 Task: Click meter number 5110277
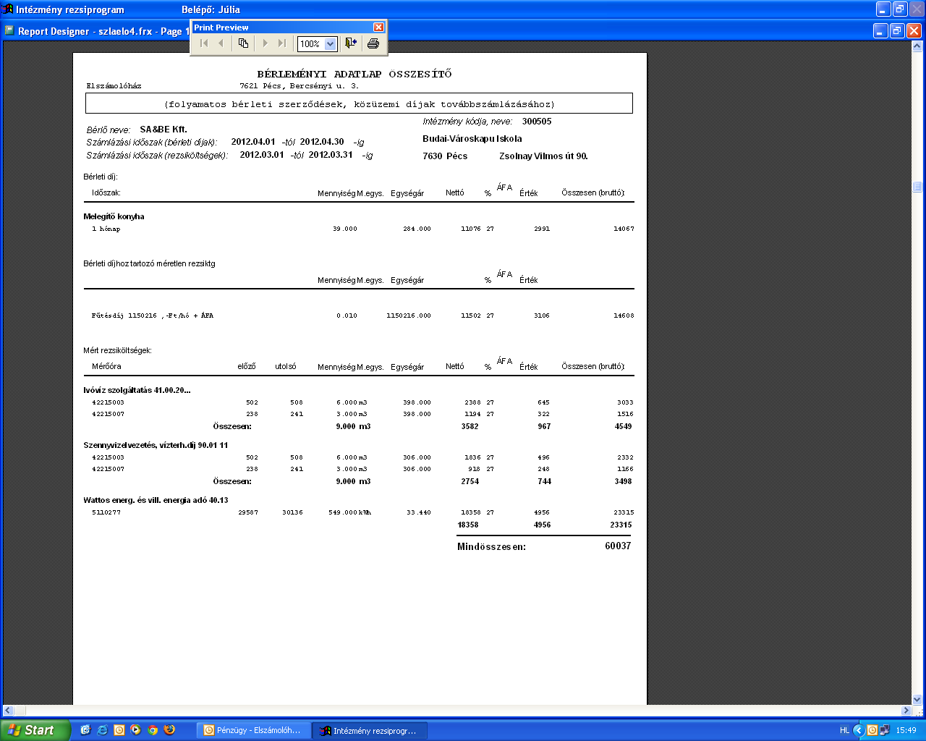106,512
